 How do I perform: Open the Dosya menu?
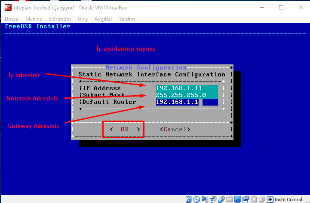coord(12,19)
